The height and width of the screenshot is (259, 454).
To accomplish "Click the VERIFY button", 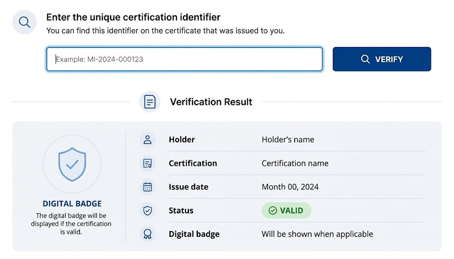I will (x=382, y=59).
